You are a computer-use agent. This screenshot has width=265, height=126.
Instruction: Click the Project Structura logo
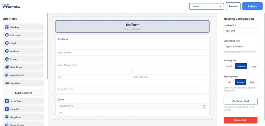[x=11, y=6]
